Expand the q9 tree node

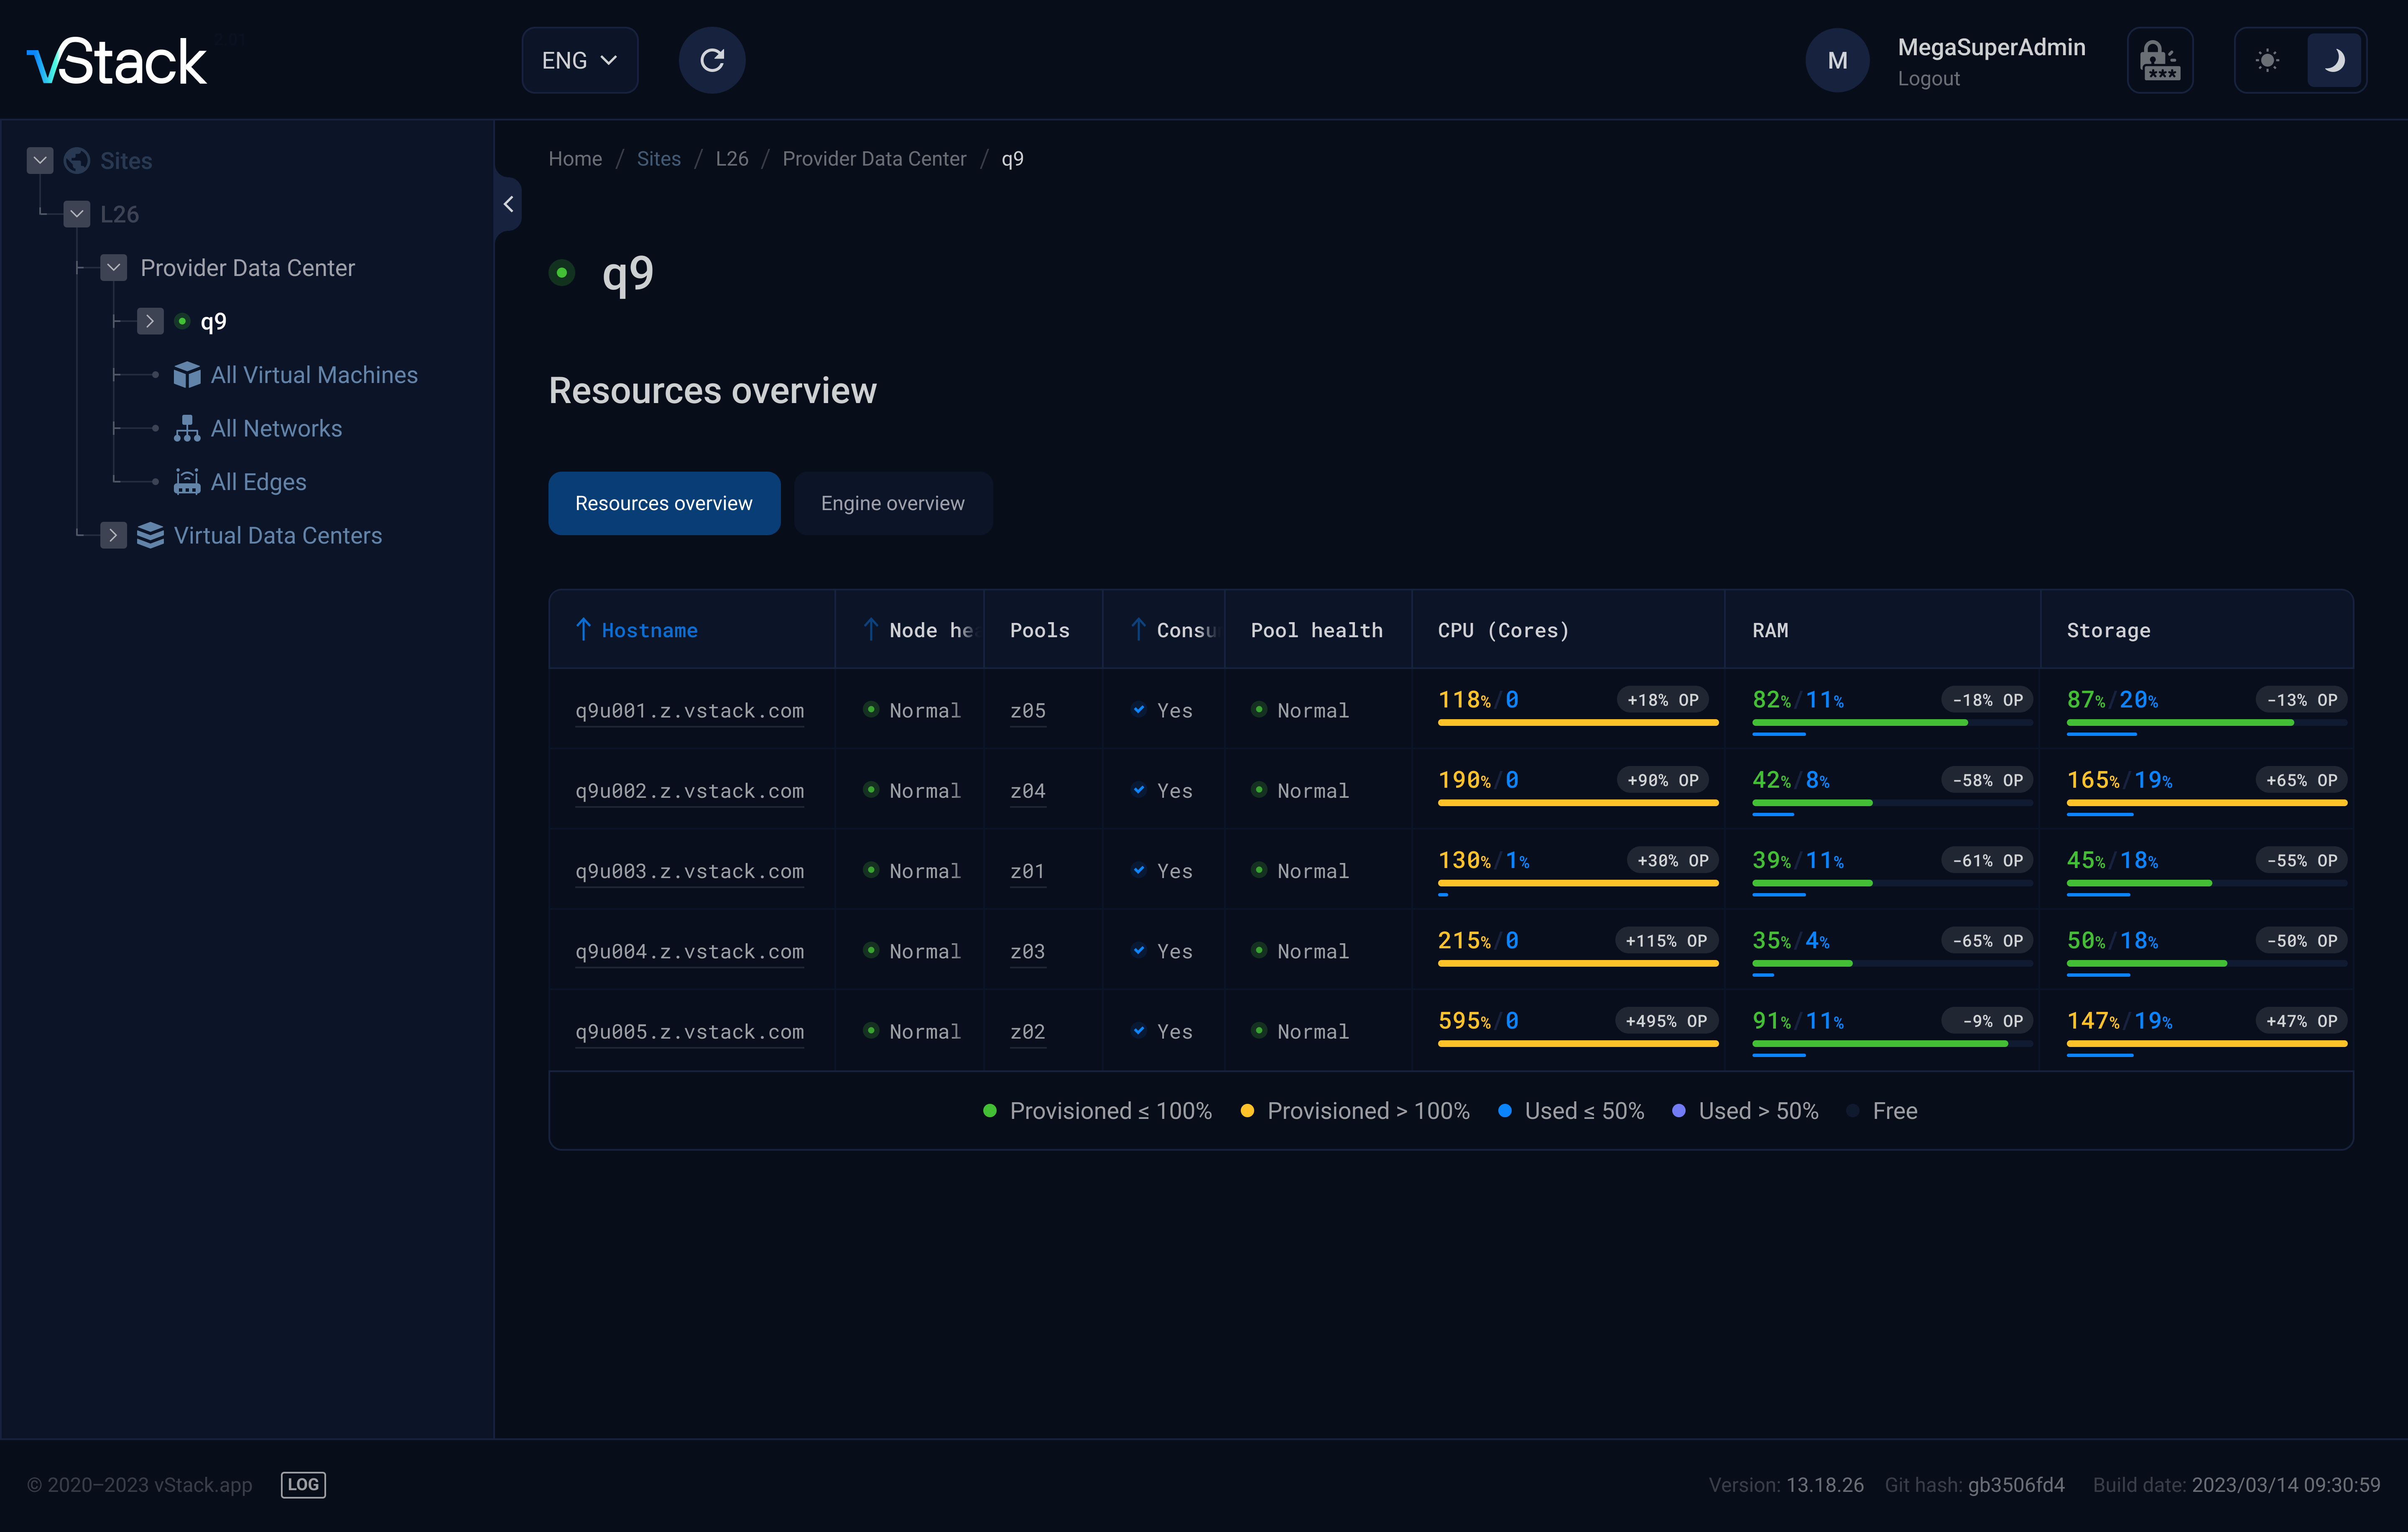click(x=150, y=322)
